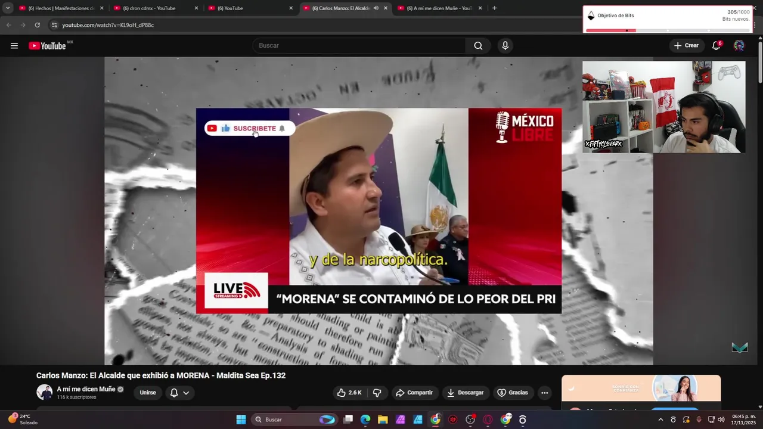Viewport: 763px width, 429px height.
Task: Open the YouTube hamburger guide menu
Action: click(14, 46)
